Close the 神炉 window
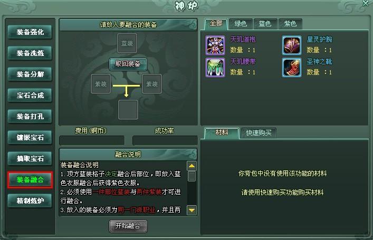 (x=366, y=3)
